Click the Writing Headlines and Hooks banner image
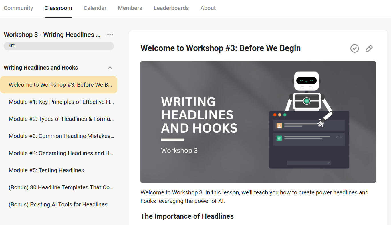The image size is (391, 225). coord(258,122)
